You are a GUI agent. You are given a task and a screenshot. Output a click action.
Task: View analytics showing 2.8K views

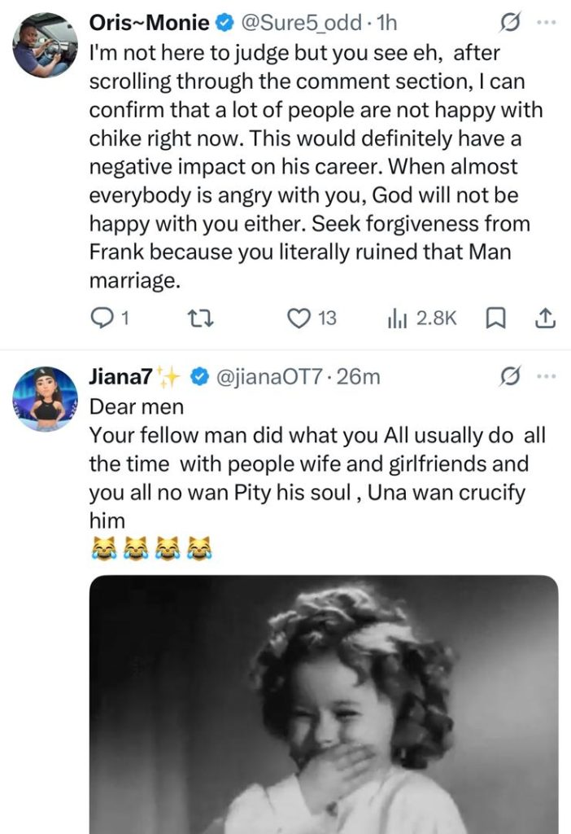point(422,318)
